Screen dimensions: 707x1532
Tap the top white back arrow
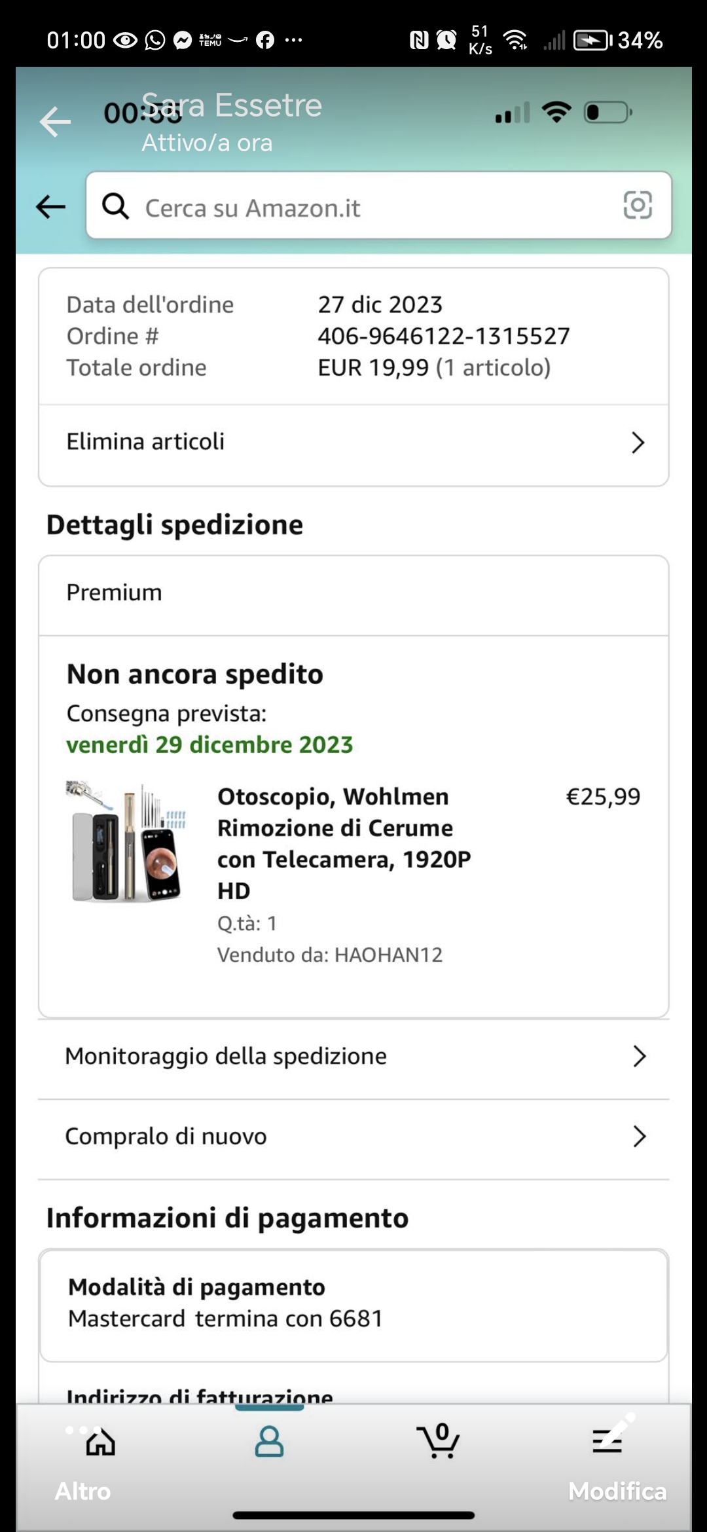click(x=55, y=122)
